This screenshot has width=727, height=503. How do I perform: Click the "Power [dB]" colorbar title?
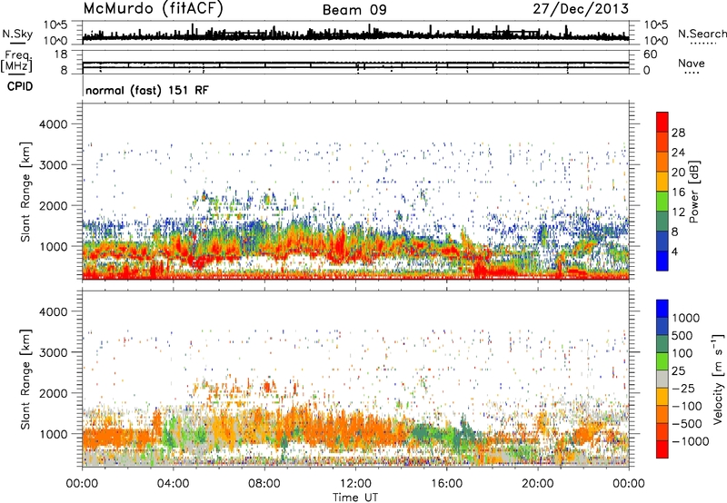pos(694,192)
